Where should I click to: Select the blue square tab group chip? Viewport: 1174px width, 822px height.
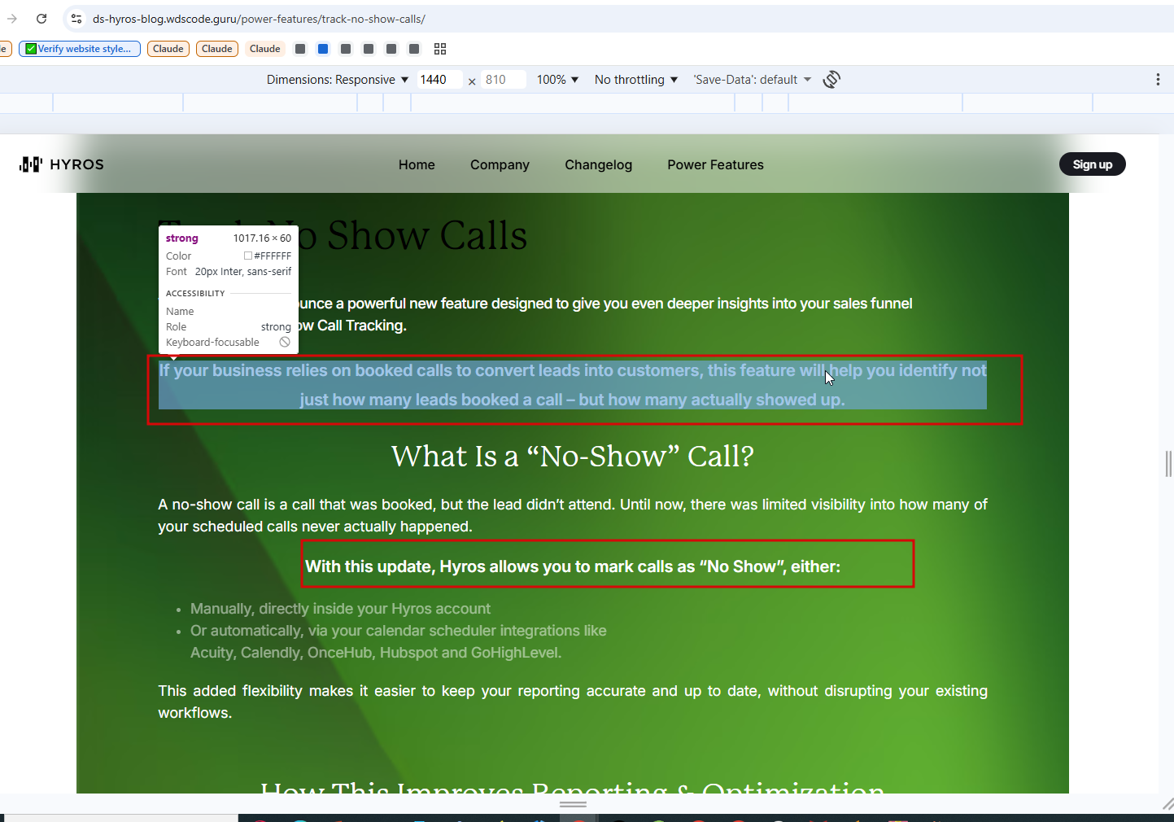click(323, 49)
